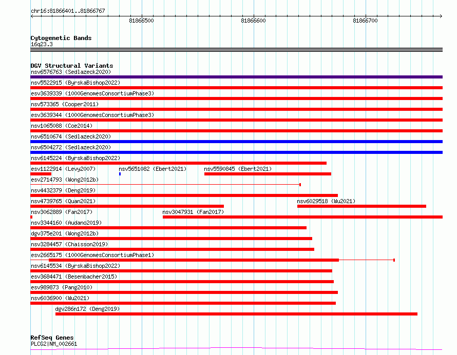Click the 81866500 ruler position

pyautogui.click(x=141, y=21)
